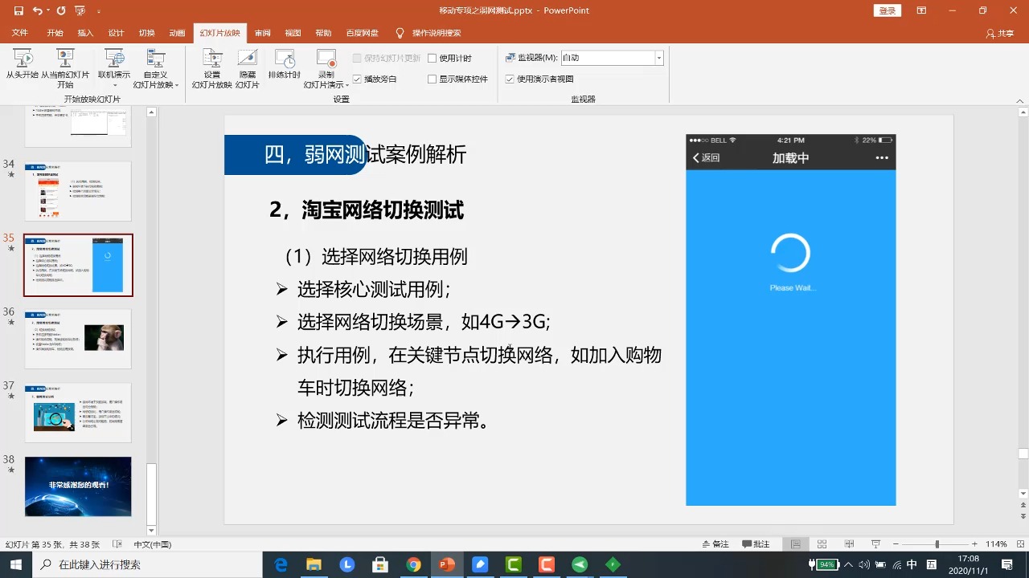Open Google Chrome from taskbar
Image resolution: width=1029 pixels, height=578 pixels.
coord(413,565)
